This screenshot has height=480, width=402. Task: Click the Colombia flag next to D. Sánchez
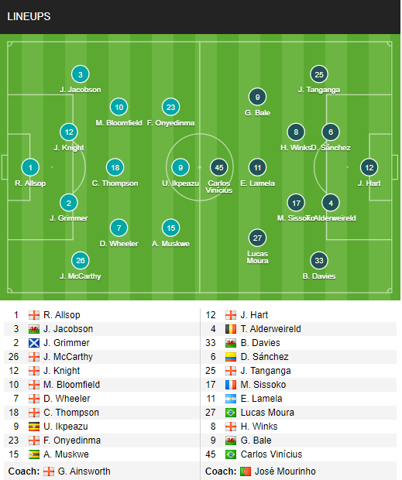click(x=231, y=357)
